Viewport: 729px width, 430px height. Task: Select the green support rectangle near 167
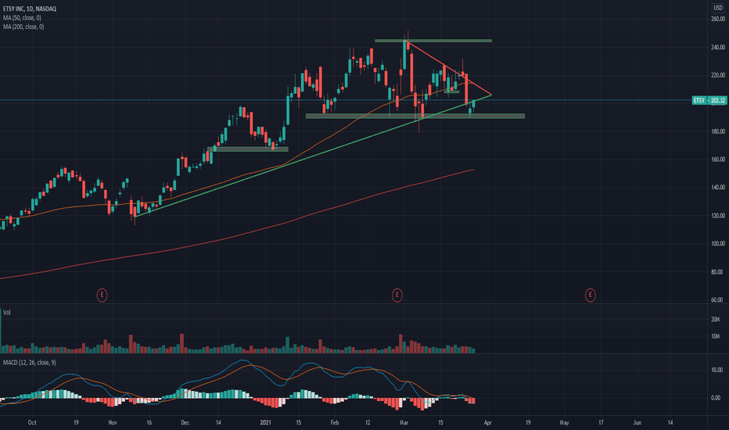[x=248, y=149]
